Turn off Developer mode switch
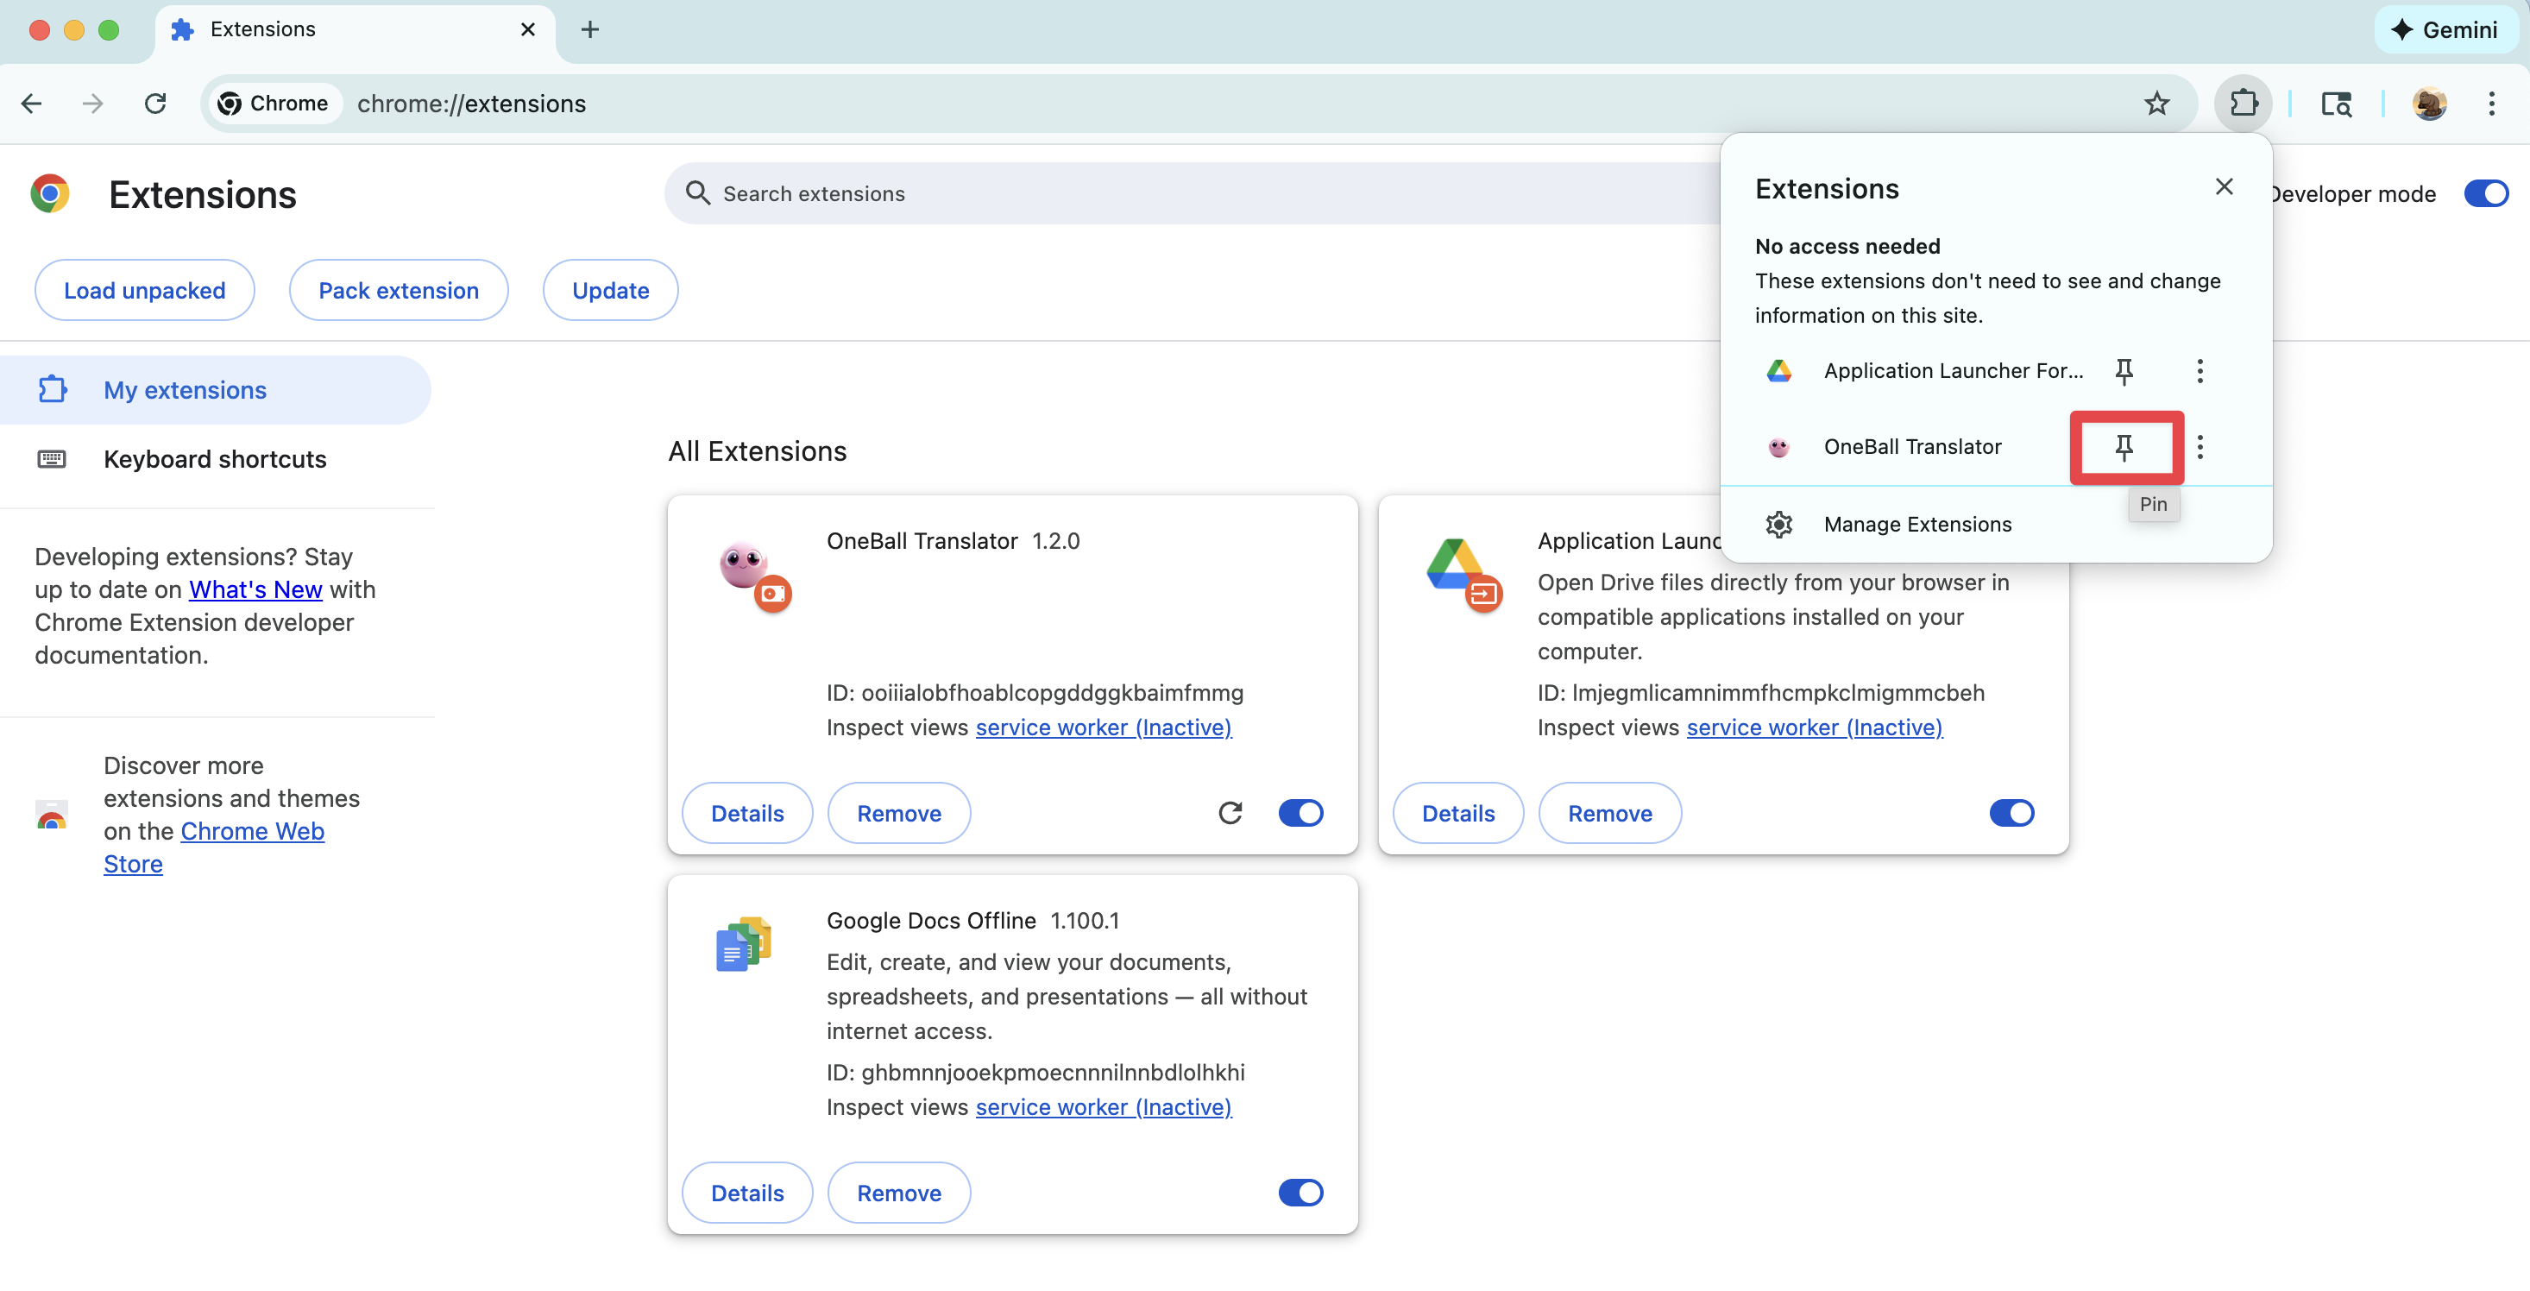This screenshot has width=2530, height=1291. [x=2485, y=193]
